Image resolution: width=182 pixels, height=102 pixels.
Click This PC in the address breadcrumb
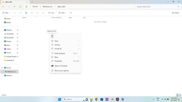pyautogui.click(x=35, y=7)
